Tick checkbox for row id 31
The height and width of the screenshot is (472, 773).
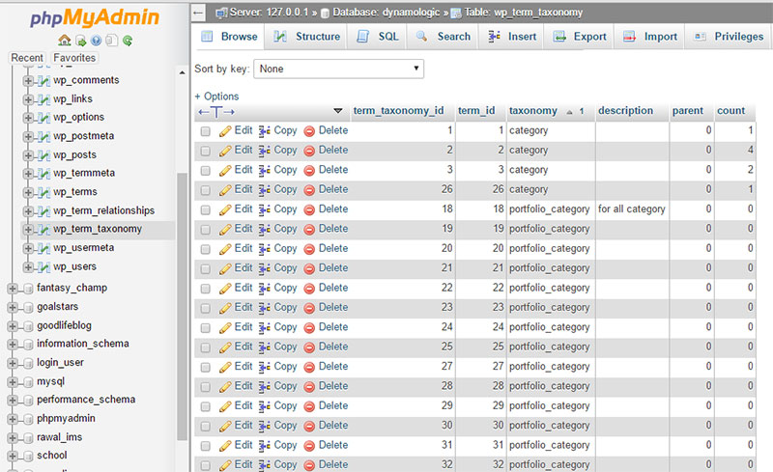[x=206, y=446]
